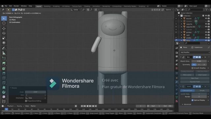Click the Equalize Radii button
The width and height of the screenshot is (211, 119).
195,82
